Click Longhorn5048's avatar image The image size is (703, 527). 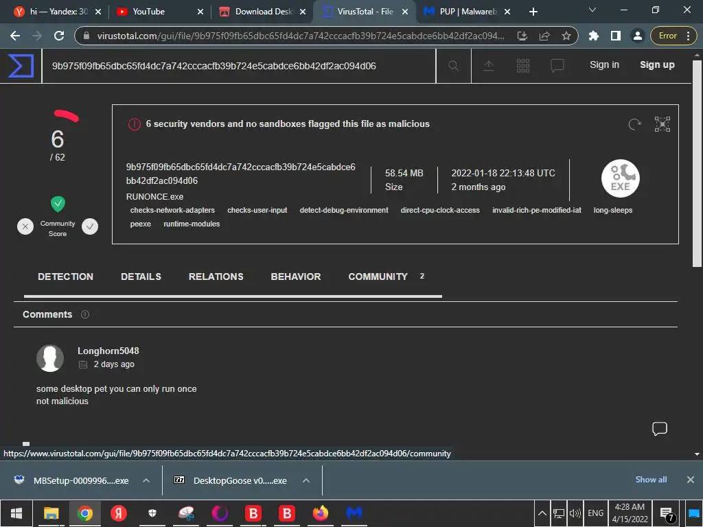coord(49,358)
